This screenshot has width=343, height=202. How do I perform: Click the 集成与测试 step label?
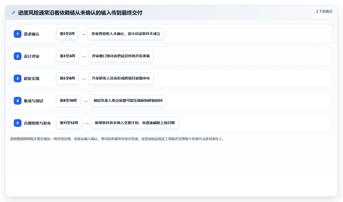pos(34,101)
